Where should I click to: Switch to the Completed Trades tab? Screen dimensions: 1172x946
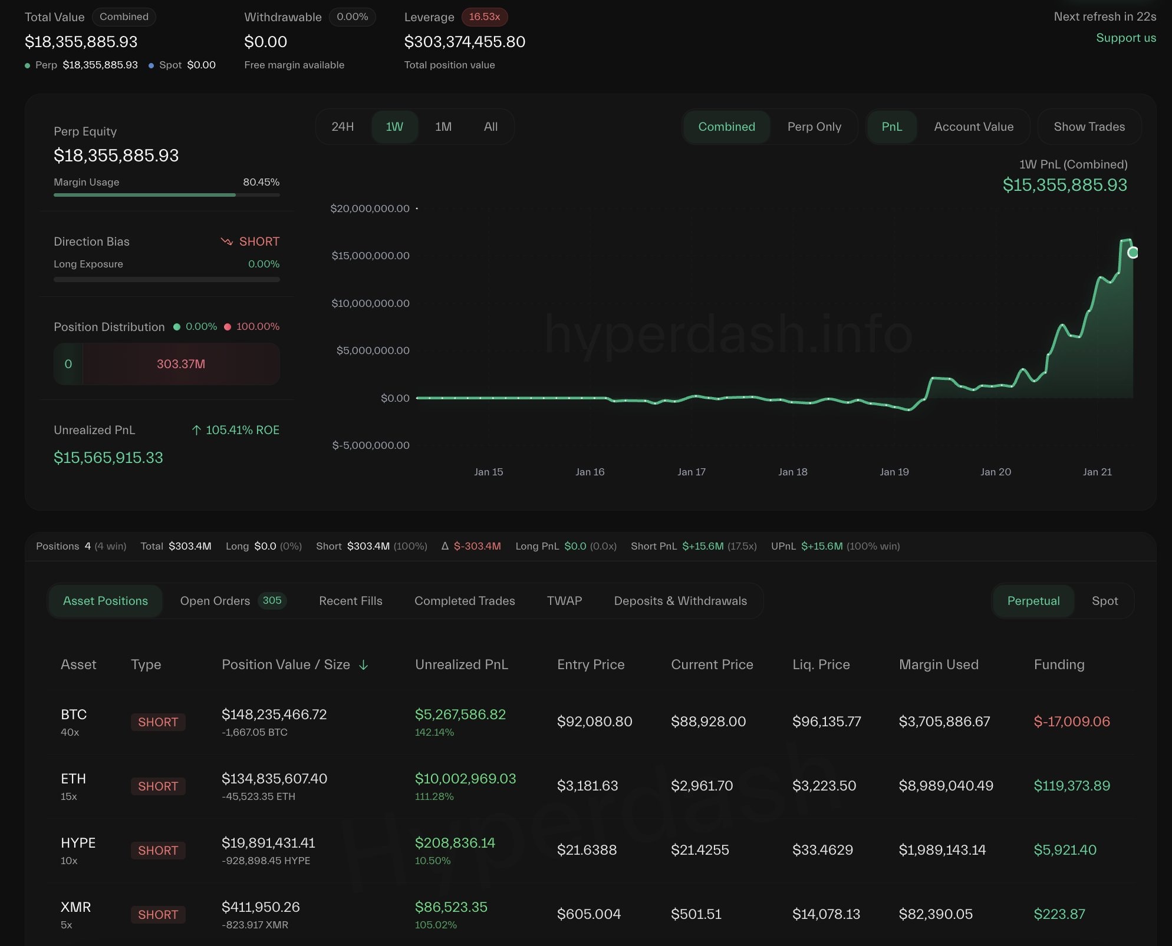point(464,601)
